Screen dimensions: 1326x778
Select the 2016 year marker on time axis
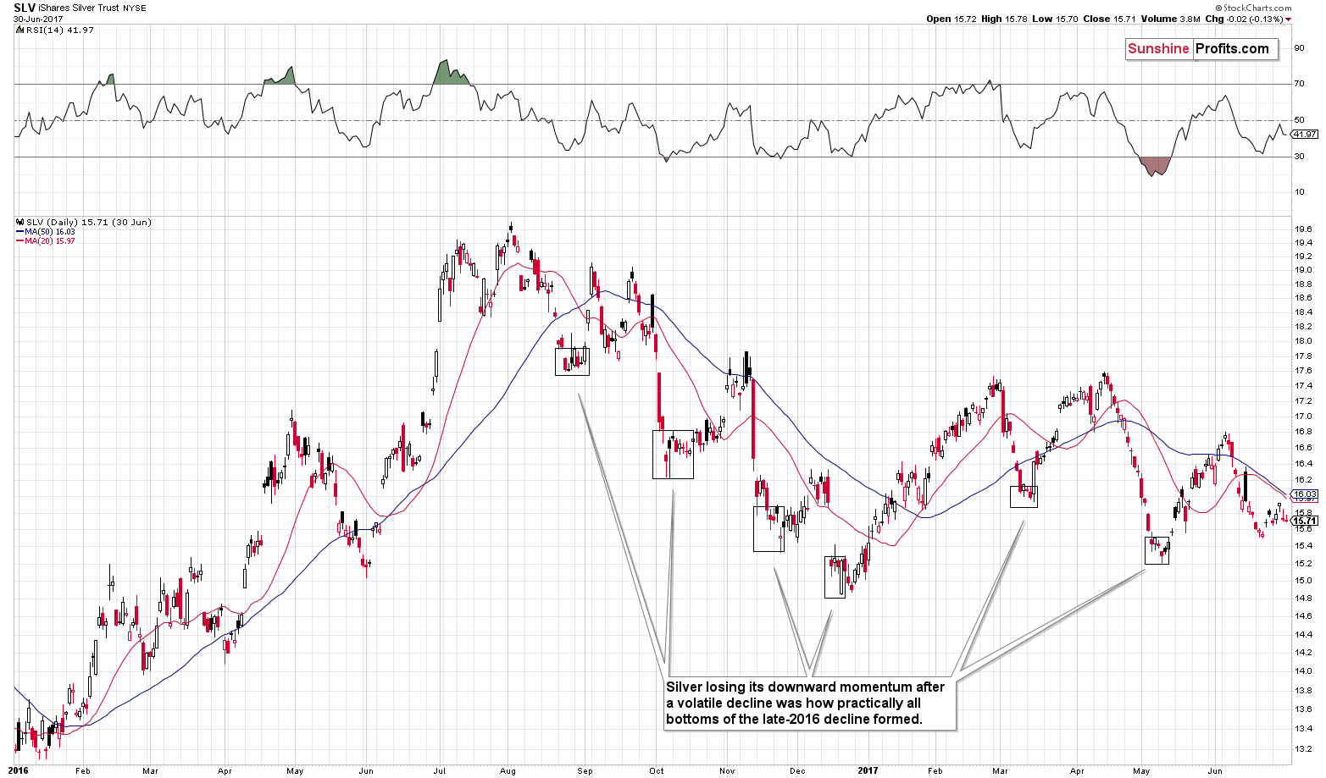pyautogui.click(x=18, y=770)
